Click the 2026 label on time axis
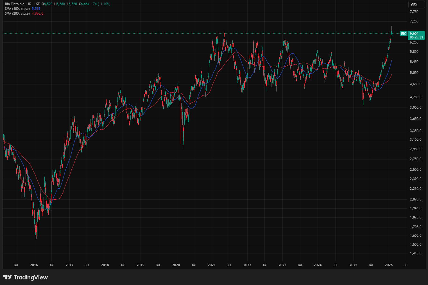 389,265
